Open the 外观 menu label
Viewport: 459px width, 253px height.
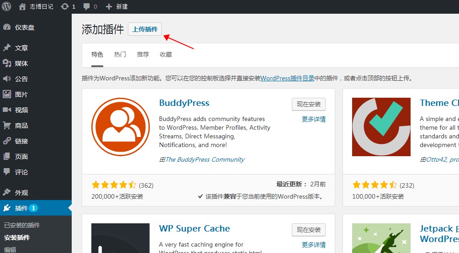tap(21, 193)
